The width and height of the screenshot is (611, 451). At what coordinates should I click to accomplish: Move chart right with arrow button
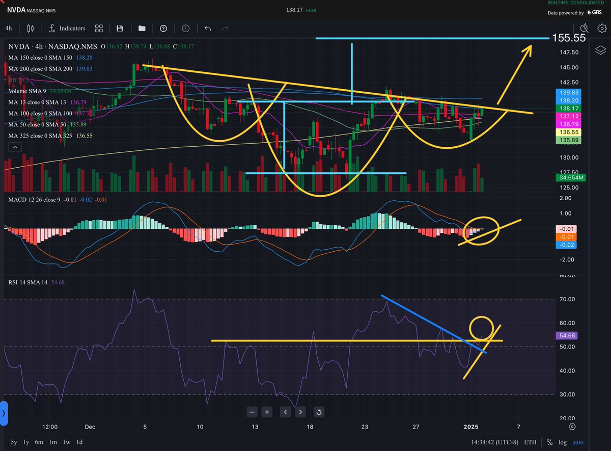coord(301,412)
